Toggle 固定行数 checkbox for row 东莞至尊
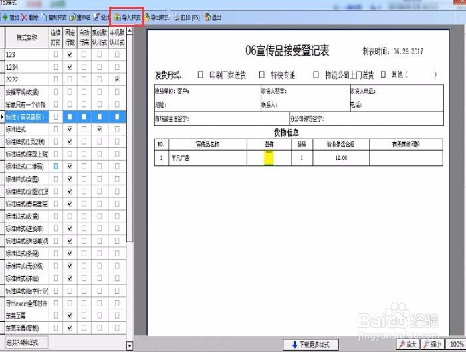 [70, 315]
